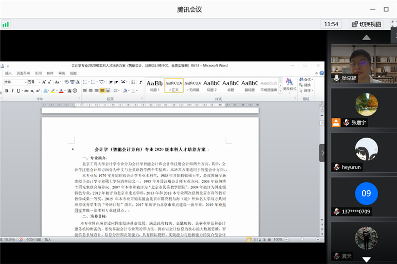
Task: Click the Change Styles icon
Action: 289,83
